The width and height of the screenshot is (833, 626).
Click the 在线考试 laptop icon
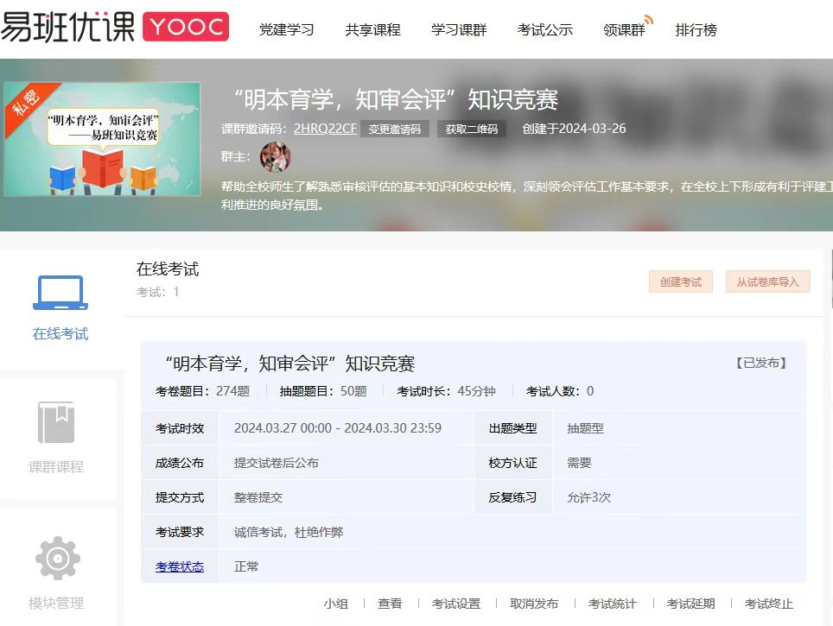[x=60, y=293]
